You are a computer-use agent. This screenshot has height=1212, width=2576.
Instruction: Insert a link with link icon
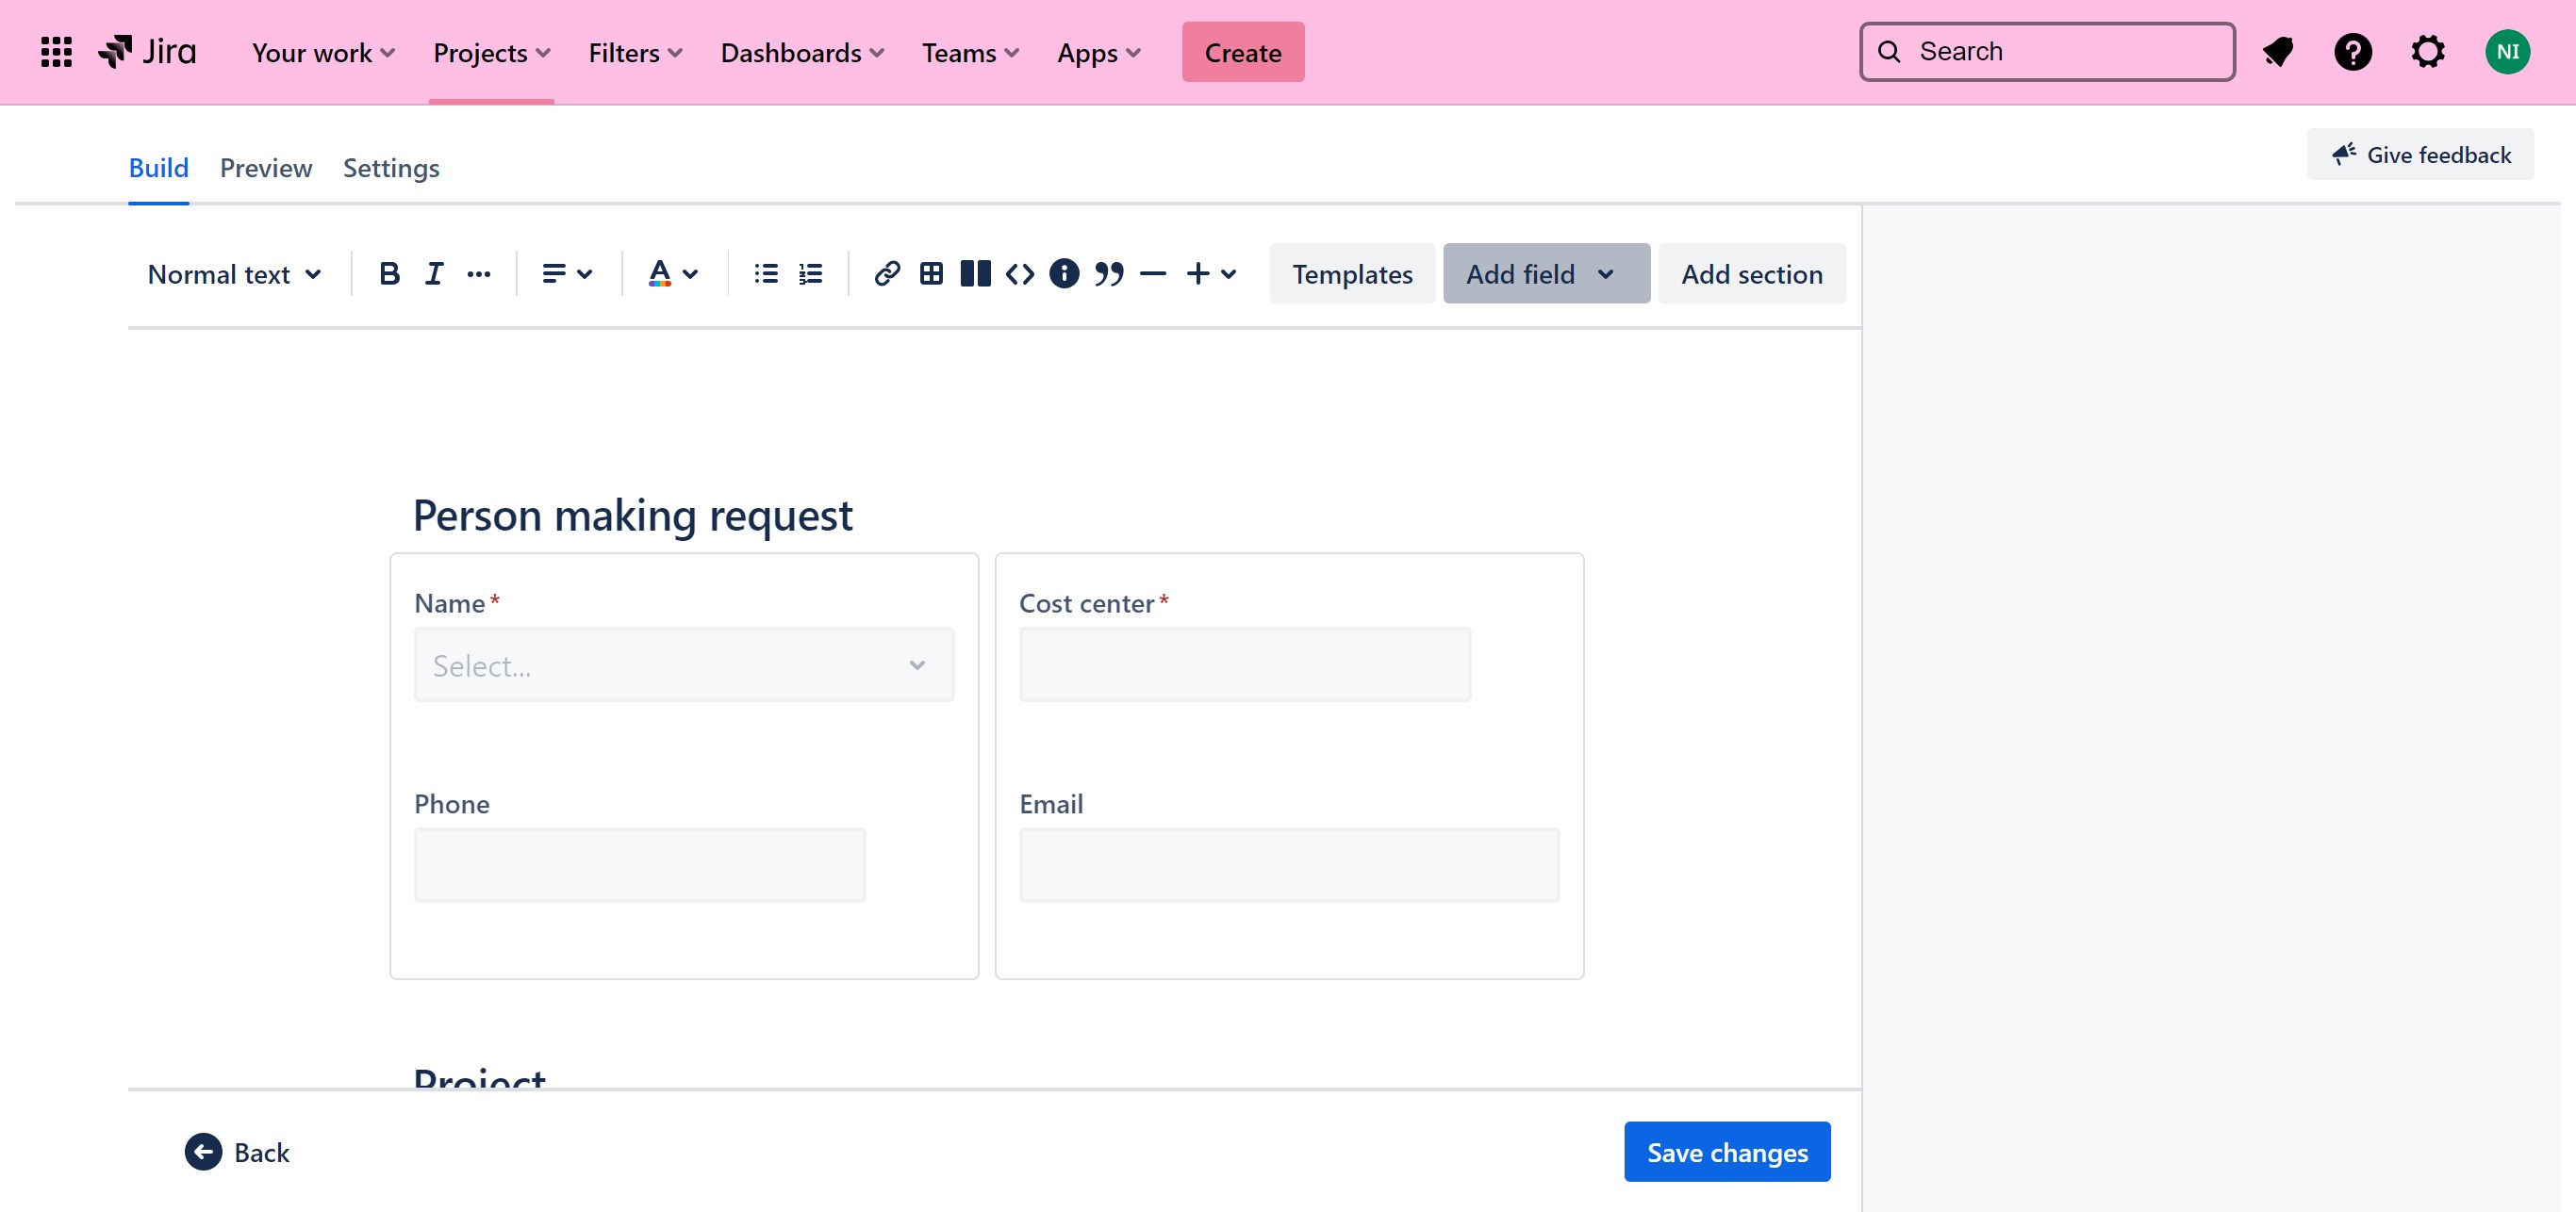(886, 273)
